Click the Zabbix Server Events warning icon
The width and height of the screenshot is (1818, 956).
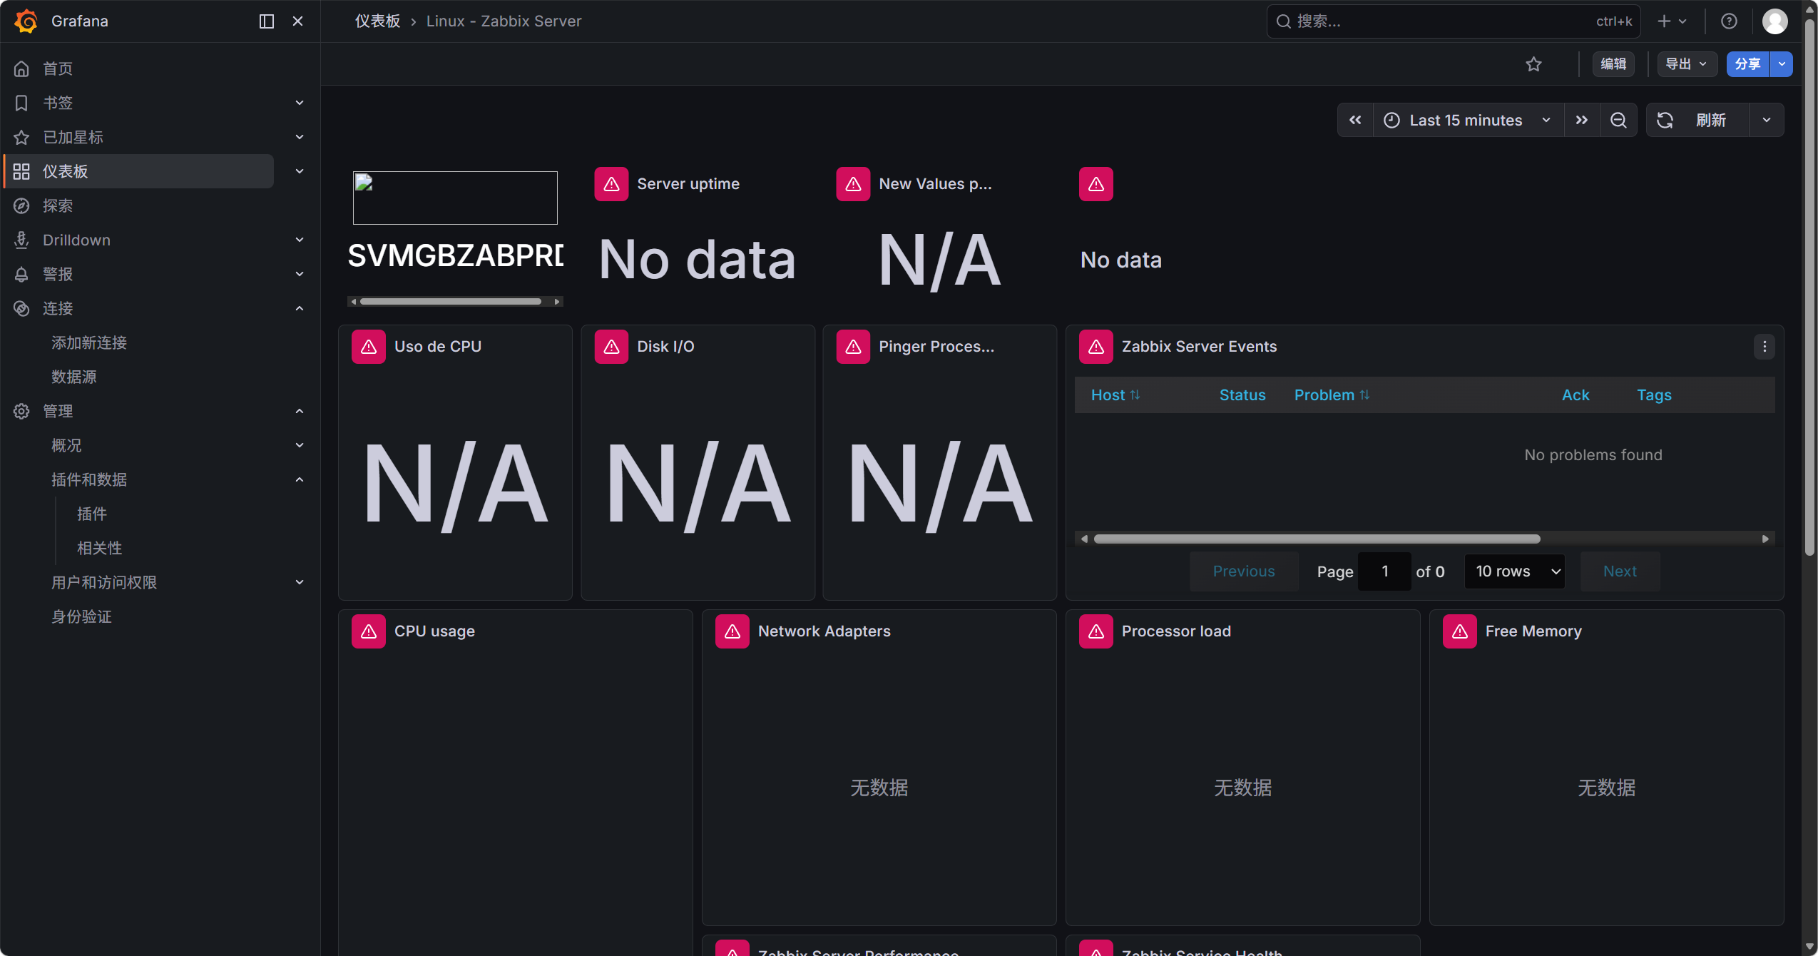point(1096,347)
